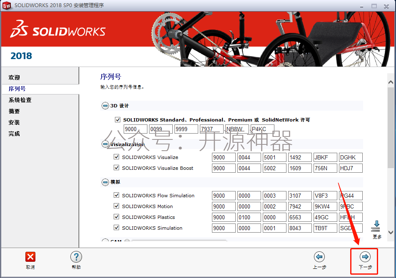Click the 0099 serial field
The height and width of the screenshot is (278, 396).
tap(161, 129)
